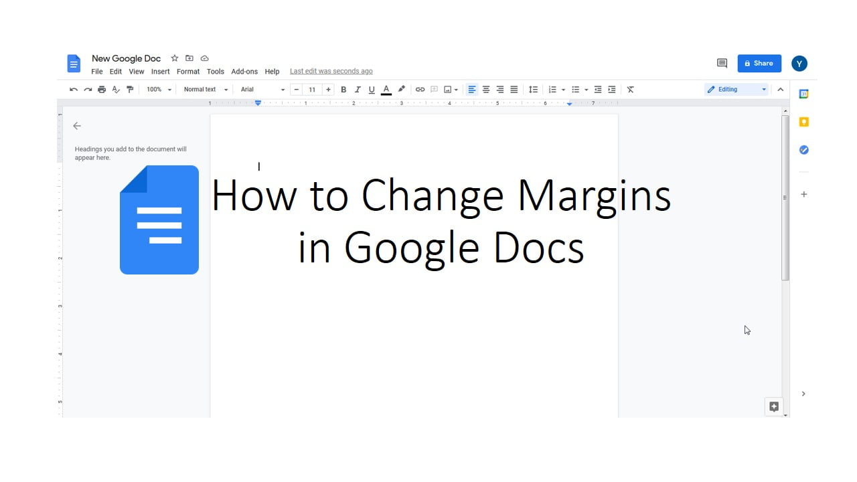The image size is (857, 482).
Task: Open the Arial font dropdown
Action: 262,90
